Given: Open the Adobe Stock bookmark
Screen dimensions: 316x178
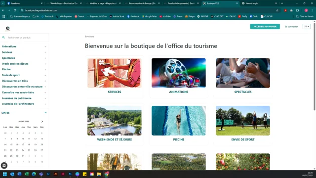Looking at the screenshot, I should point(117,16).
